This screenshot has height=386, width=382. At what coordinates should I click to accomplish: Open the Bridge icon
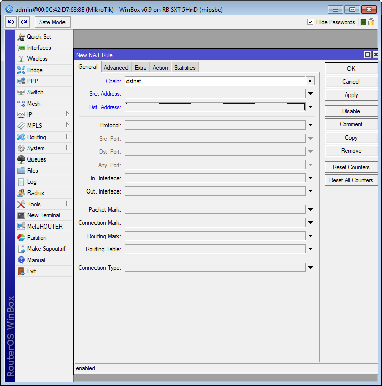click(21, 70)
